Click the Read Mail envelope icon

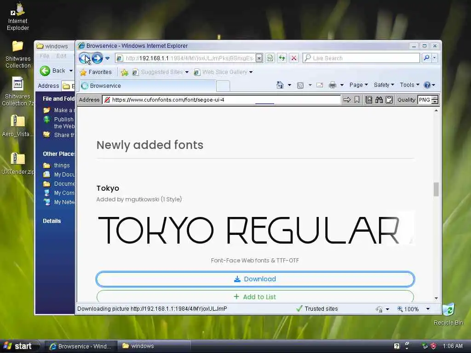[320, 85]
